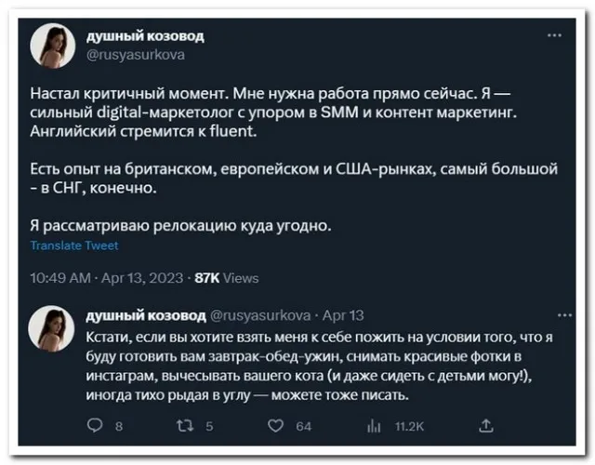The image size is (595, 465).
Task: Open the @rusyasurkova handle under the top name
Action: click(136, 55)
